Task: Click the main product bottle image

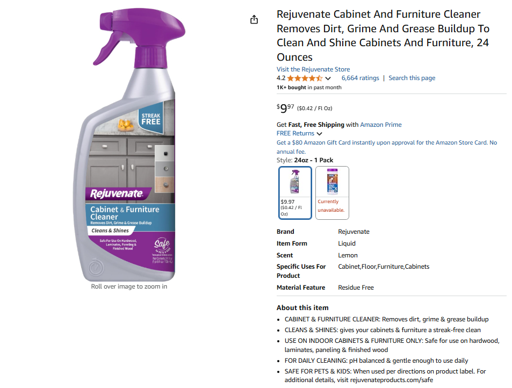Action: pos(129,145)
